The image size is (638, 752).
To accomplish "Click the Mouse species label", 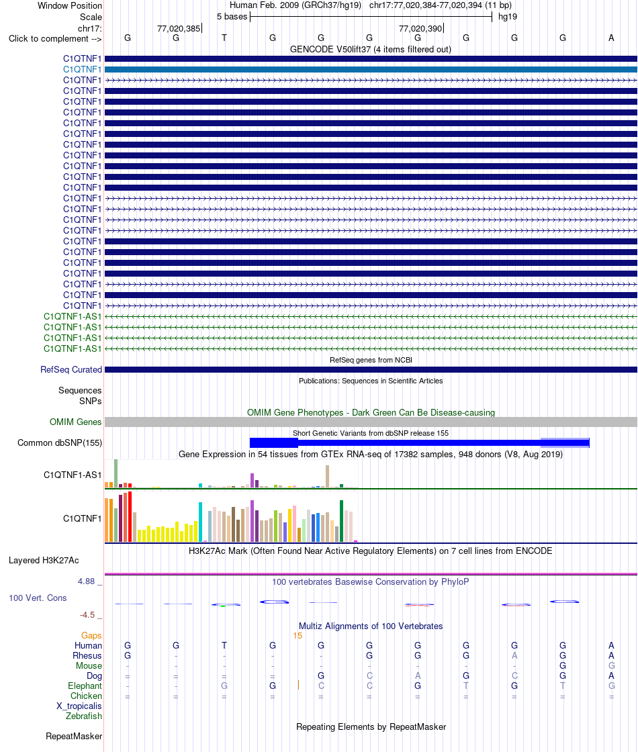I will coord(89,665).
